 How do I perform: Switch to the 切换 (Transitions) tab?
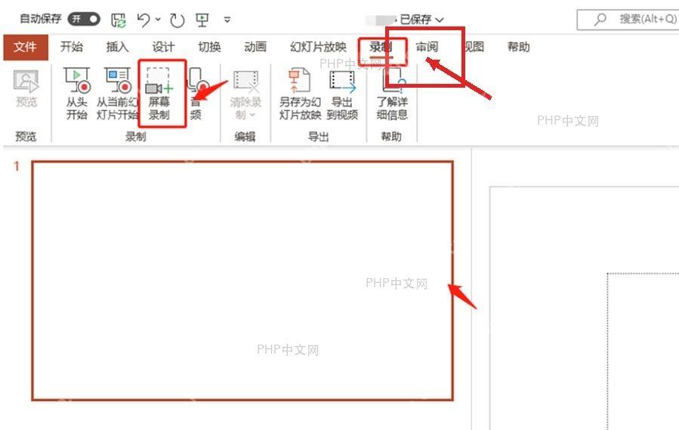click(209, 47)
